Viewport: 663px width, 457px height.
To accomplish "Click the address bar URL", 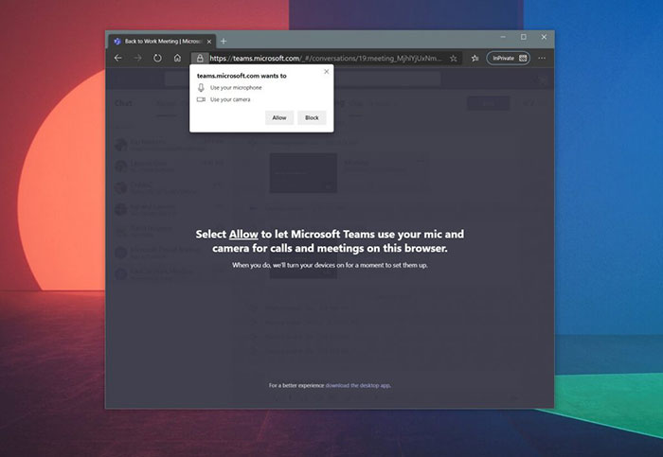I will 326,59.
